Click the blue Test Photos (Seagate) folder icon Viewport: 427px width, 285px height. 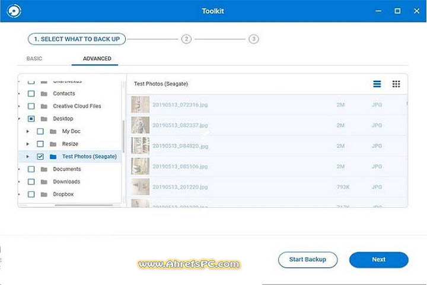53,157
